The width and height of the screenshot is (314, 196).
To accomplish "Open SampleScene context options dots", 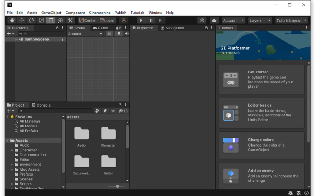I will [63, 40].
